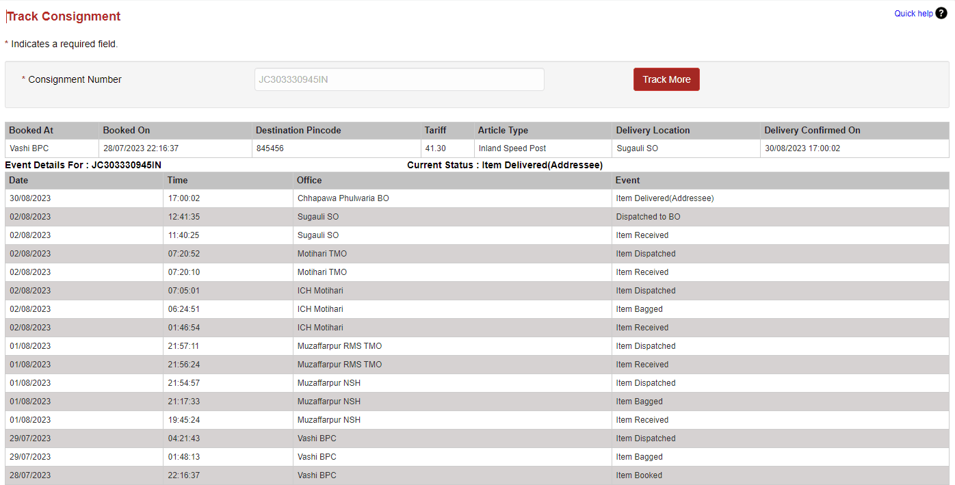Viewport: 955px width, 485px height.
Task: Click the Track Consignment heading
Action: (x=64, y=16)
